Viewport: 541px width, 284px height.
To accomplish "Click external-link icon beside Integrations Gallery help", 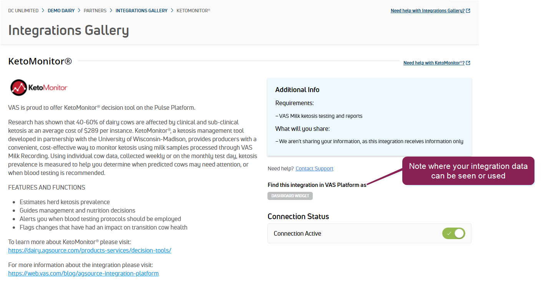I will click(x=468, y=11).
